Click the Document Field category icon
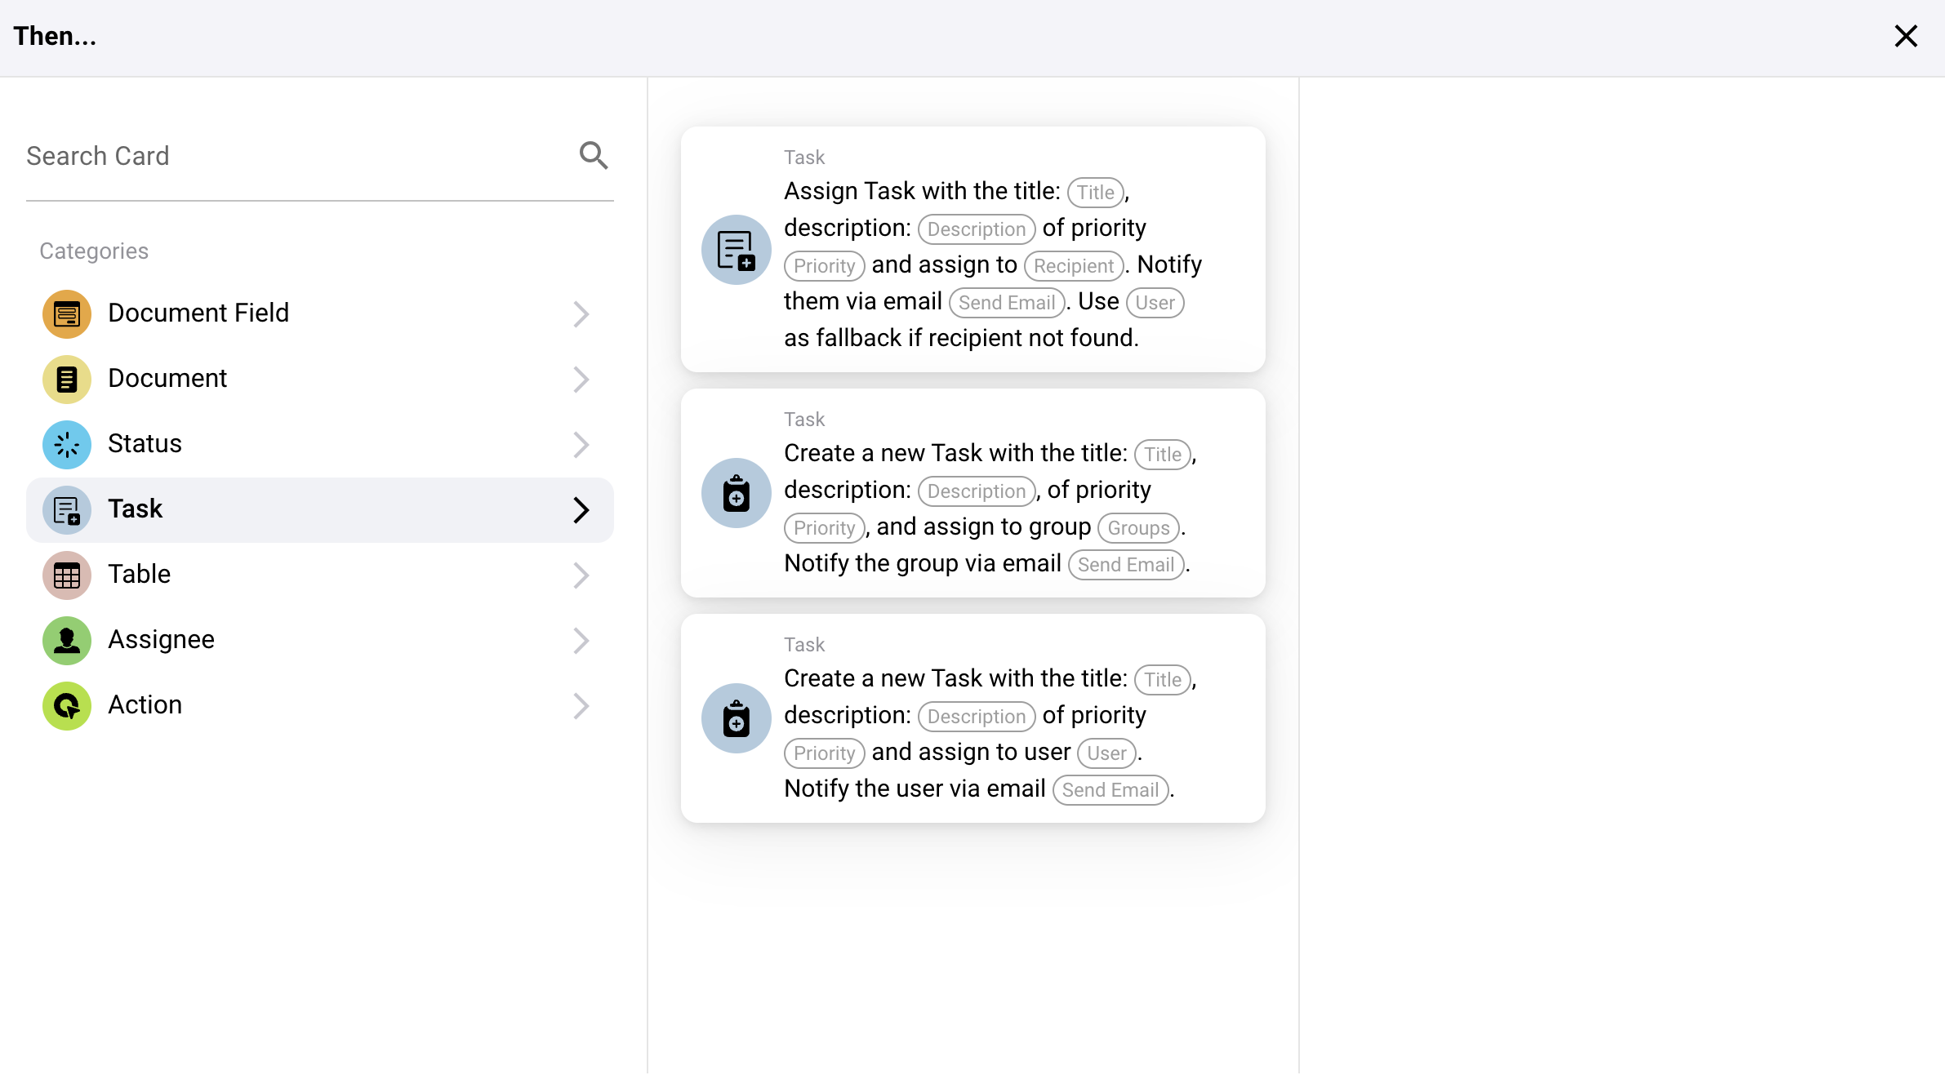This screenshot has width=1945, height=1084. coord(66,314)
